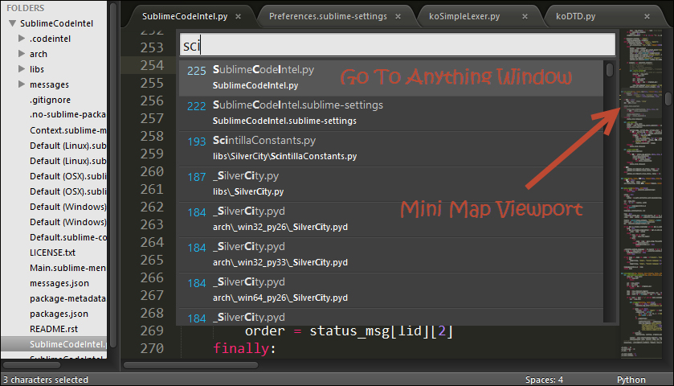Click the FOLDERS sidebar heading
The height and width of the screenshot is (386, 674).
pos(26,8)
